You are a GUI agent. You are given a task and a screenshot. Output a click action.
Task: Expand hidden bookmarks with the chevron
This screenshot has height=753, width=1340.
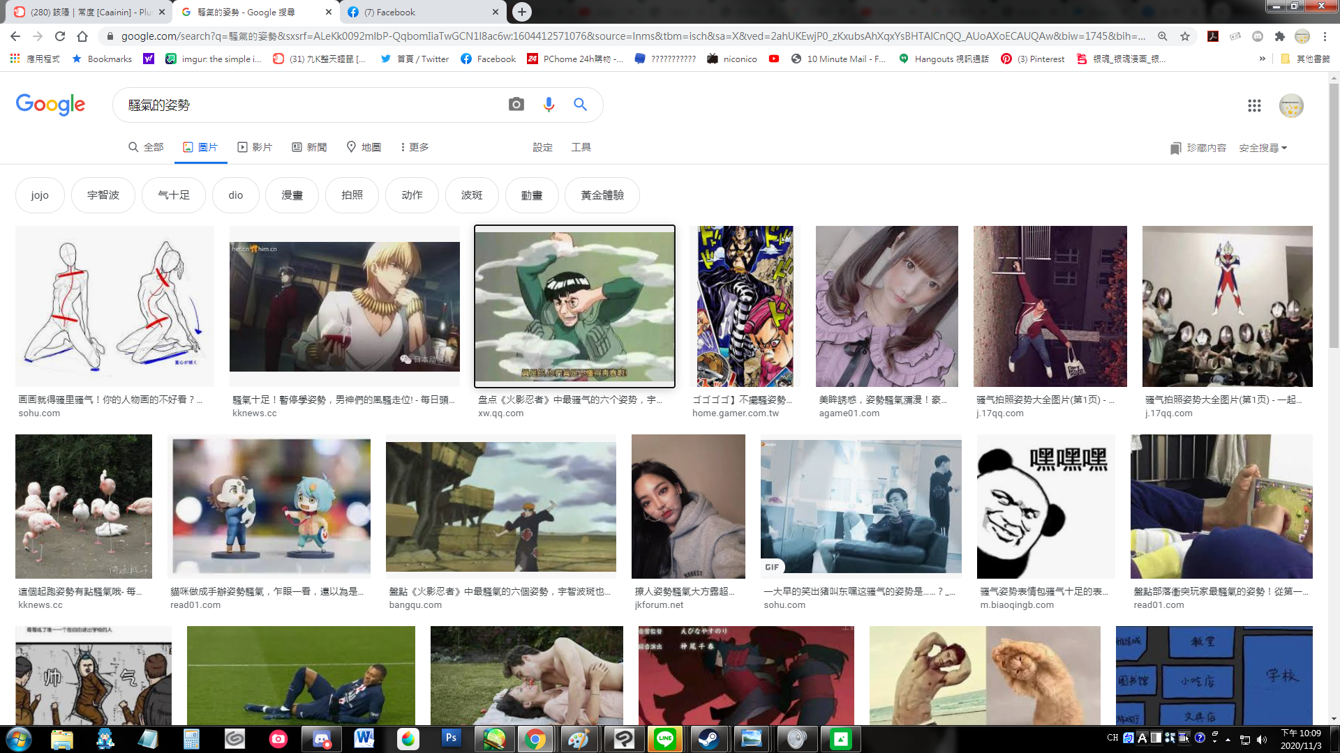1262,59
